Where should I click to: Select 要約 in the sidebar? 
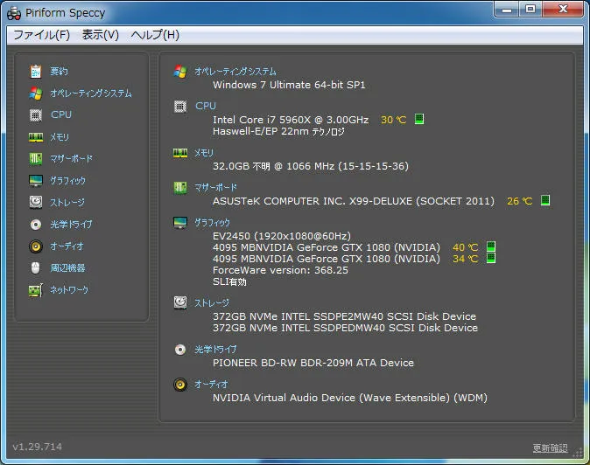(x=59, y=71)
